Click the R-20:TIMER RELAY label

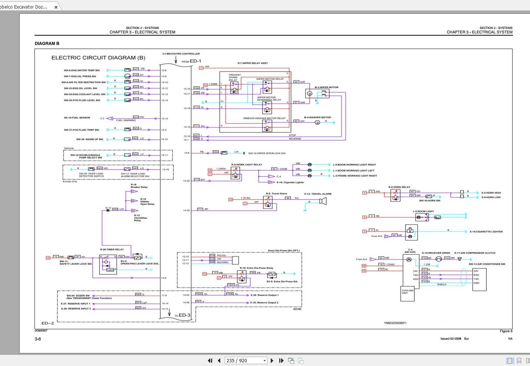112,249
